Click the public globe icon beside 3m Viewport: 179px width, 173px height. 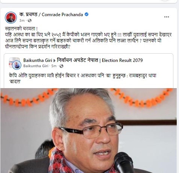pos(30,20)
